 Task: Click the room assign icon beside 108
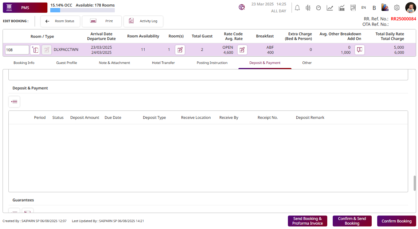coord(35,50)
